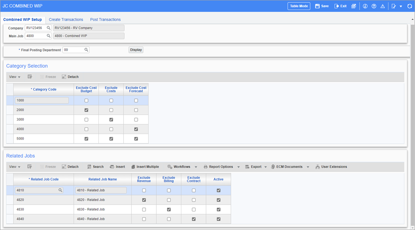Click Search in Related Jobs toolbar
Image resolution: width=415 pixels, height=230 pixels.
96,167
